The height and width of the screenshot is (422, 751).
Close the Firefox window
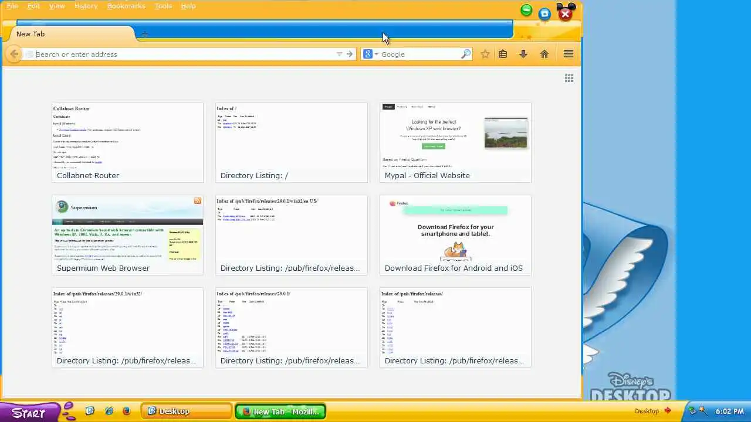click(565, 14)
